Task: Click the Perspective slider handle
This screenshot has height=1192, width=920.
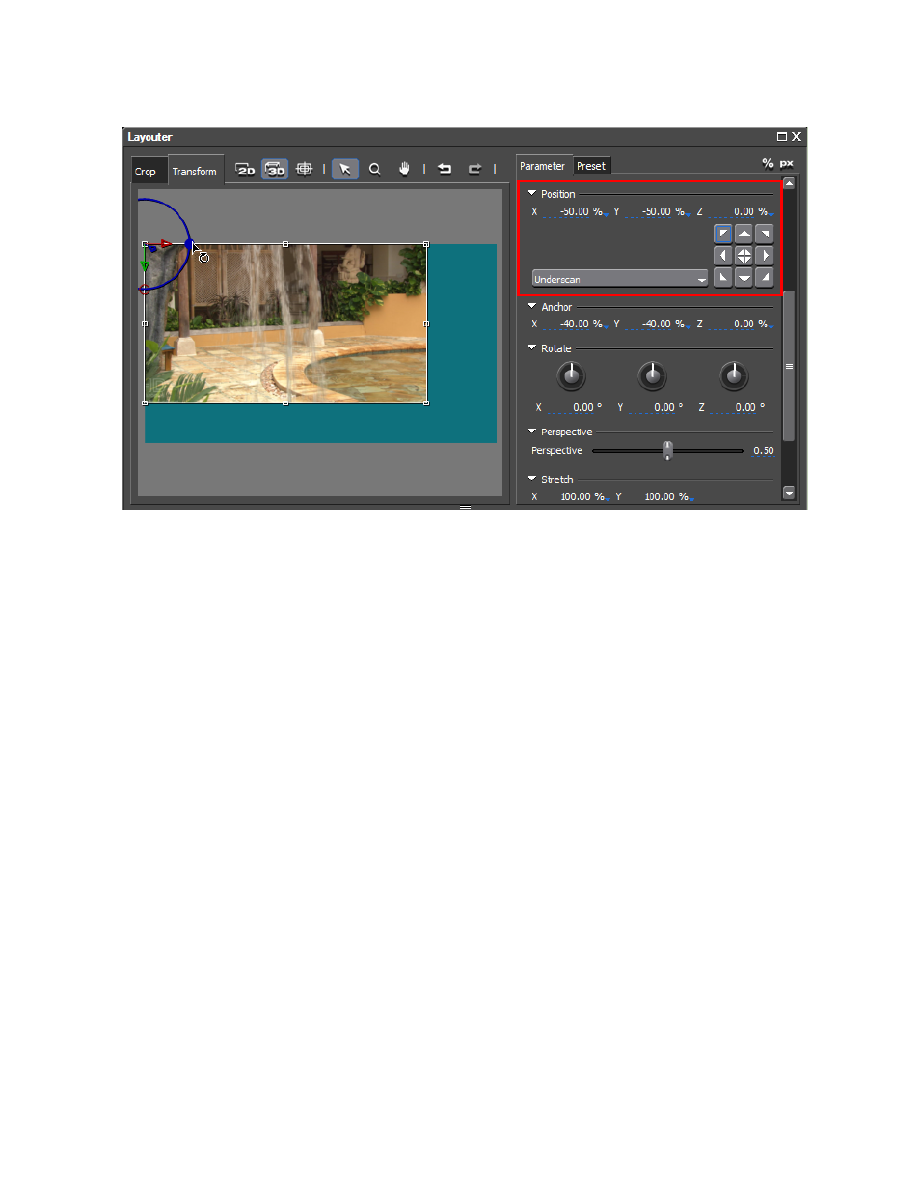Action: tap(667, 450)
